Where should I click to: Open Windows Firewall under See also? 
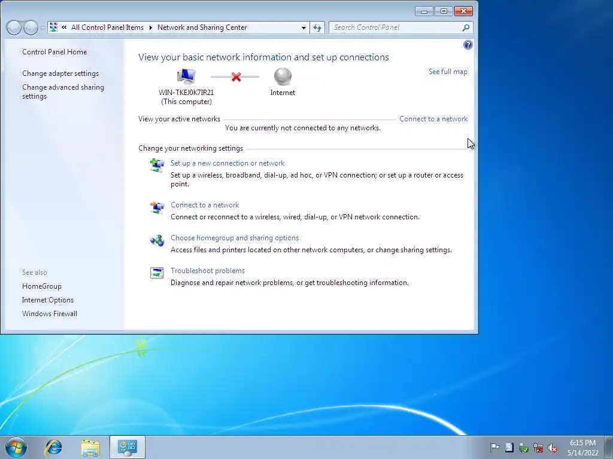point(50,314)
